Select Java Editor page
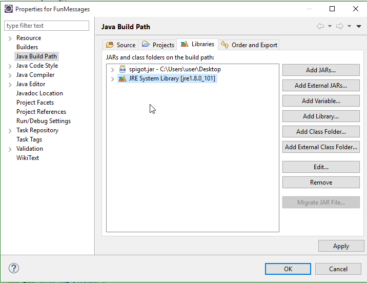This screenshot has height=283, width=367. click(x=31, y=84)
